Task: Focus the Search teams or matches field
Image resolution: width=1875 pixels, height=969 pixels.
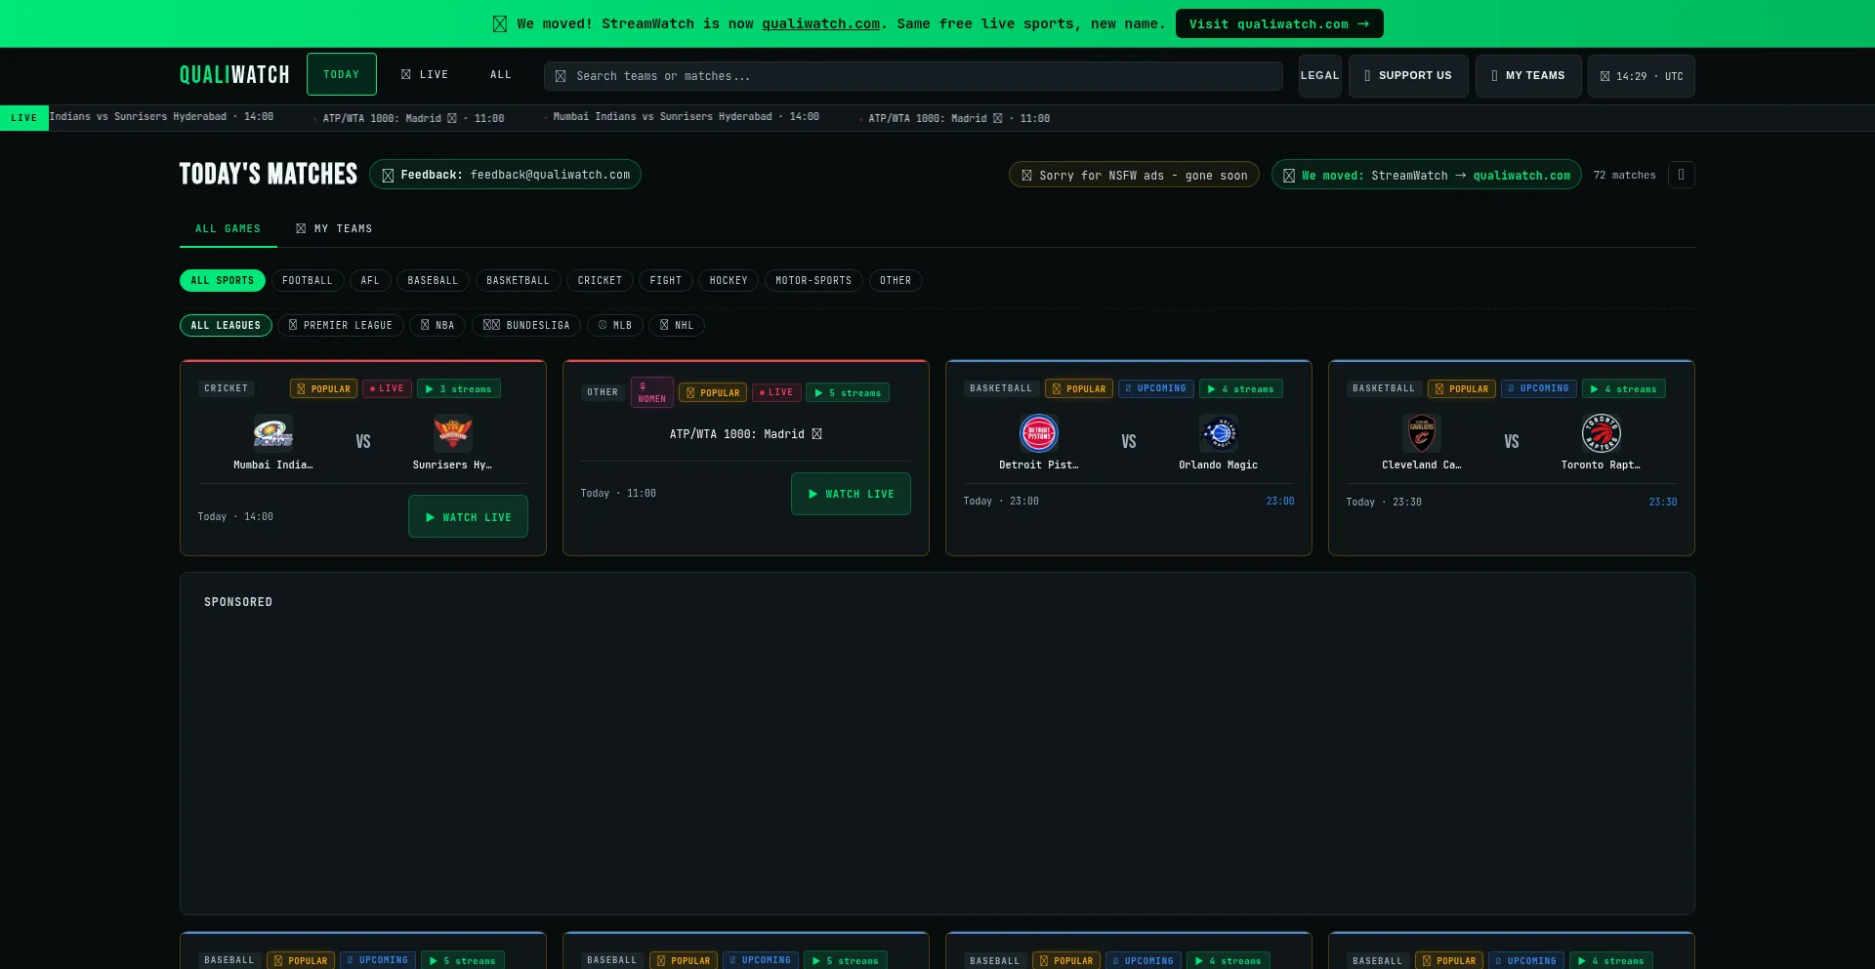Action: (x=913, y=76)
